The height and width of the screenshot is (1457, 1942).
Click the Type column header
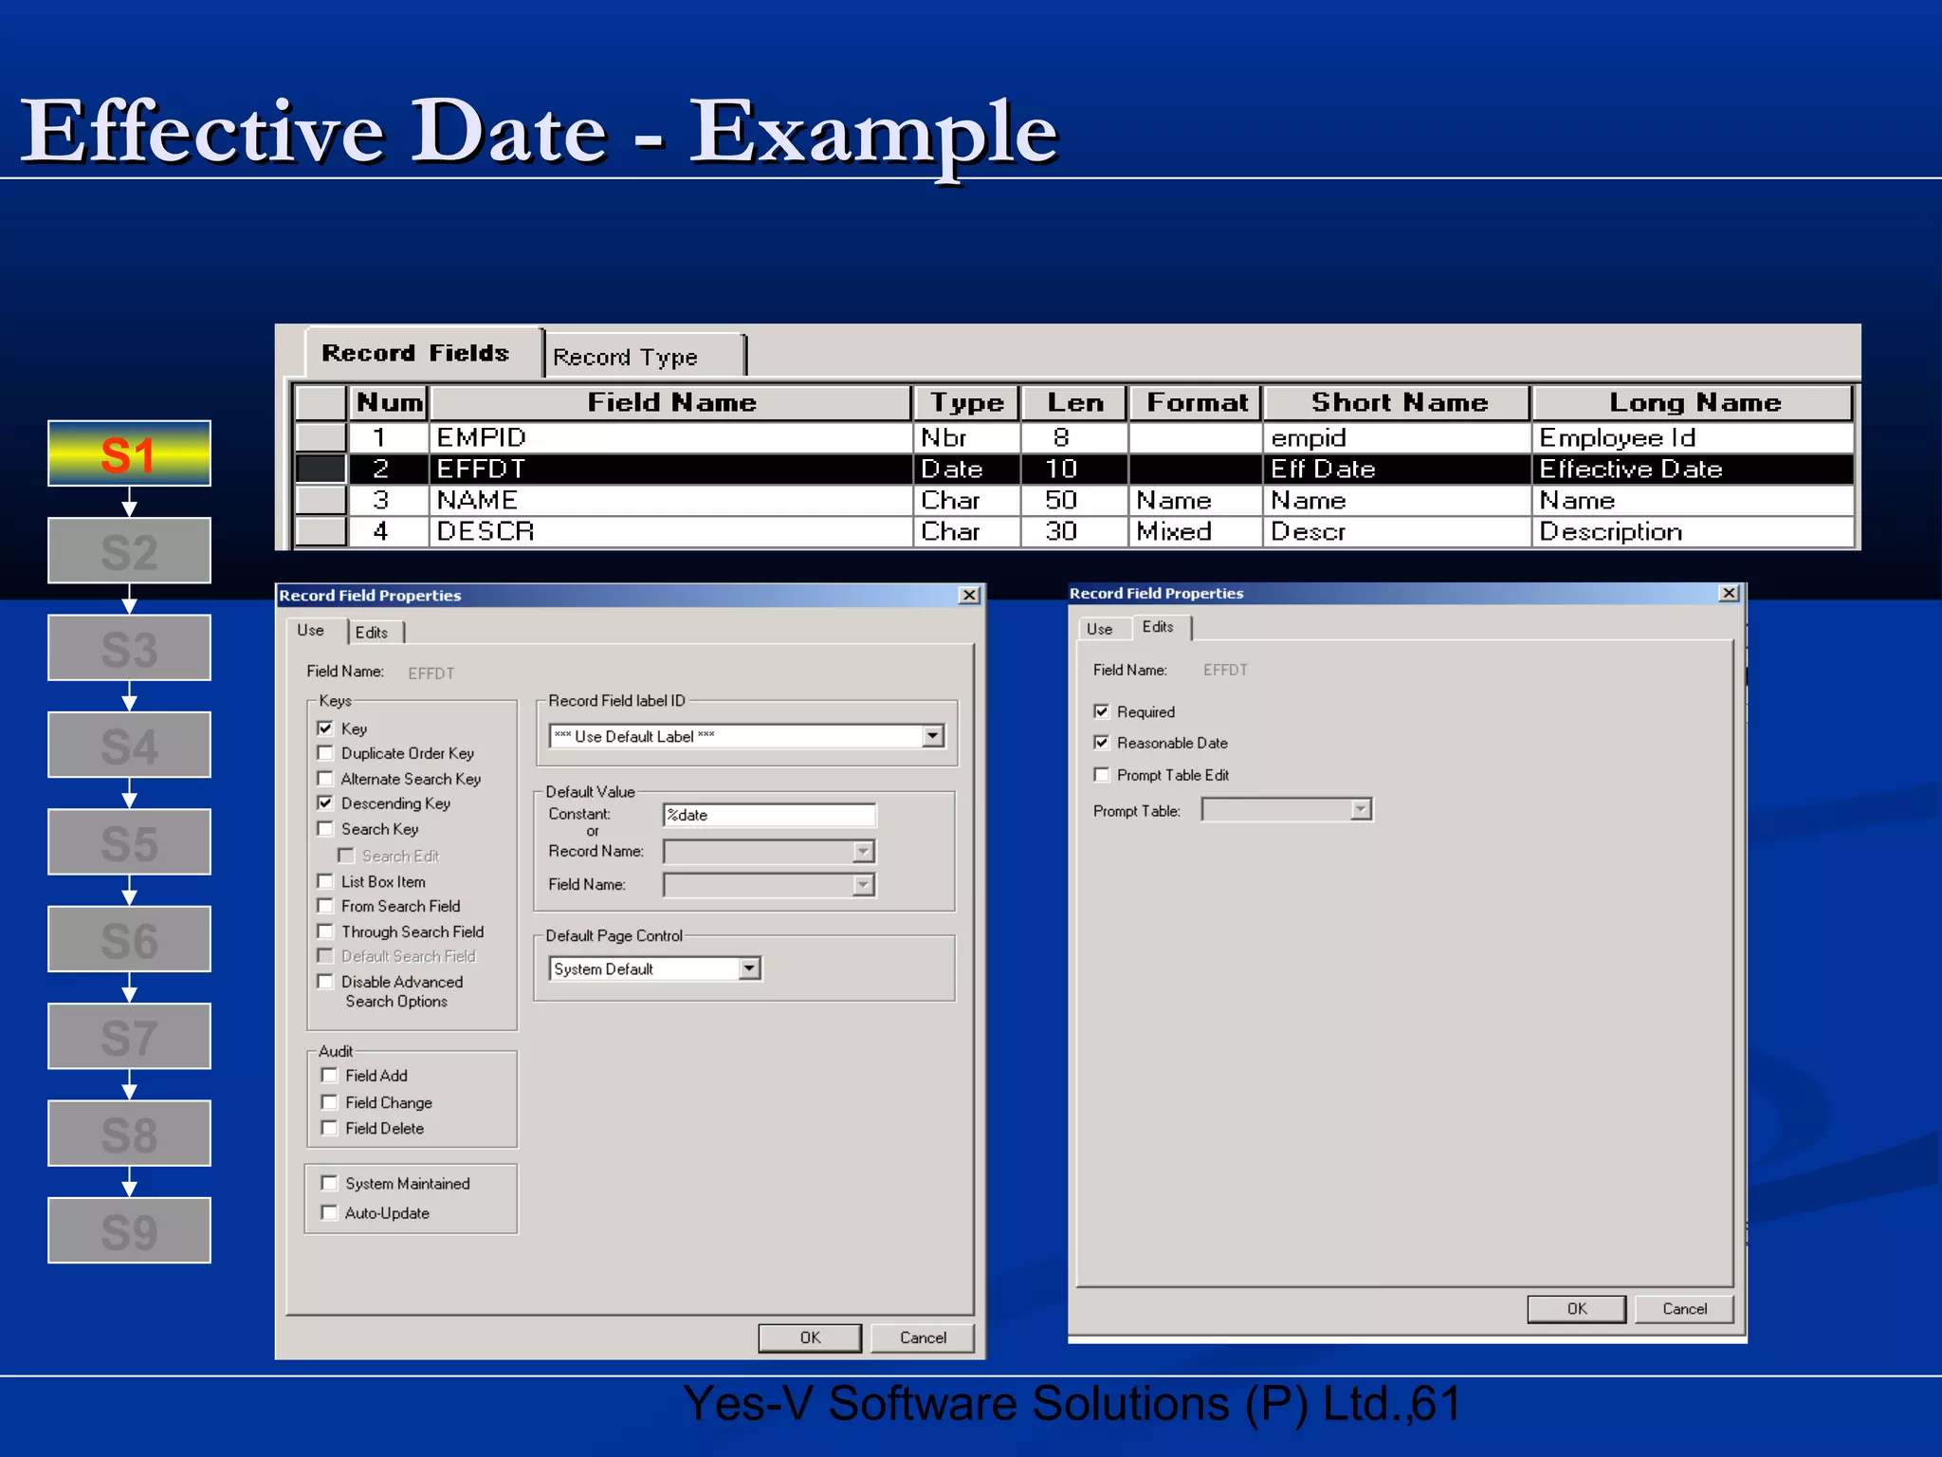[966, 402]
